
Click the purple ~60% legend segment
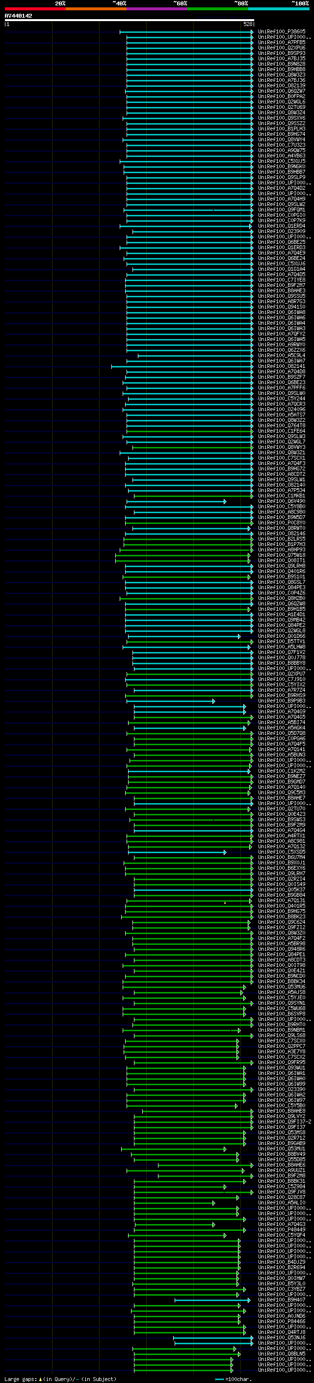click(157, 9)
